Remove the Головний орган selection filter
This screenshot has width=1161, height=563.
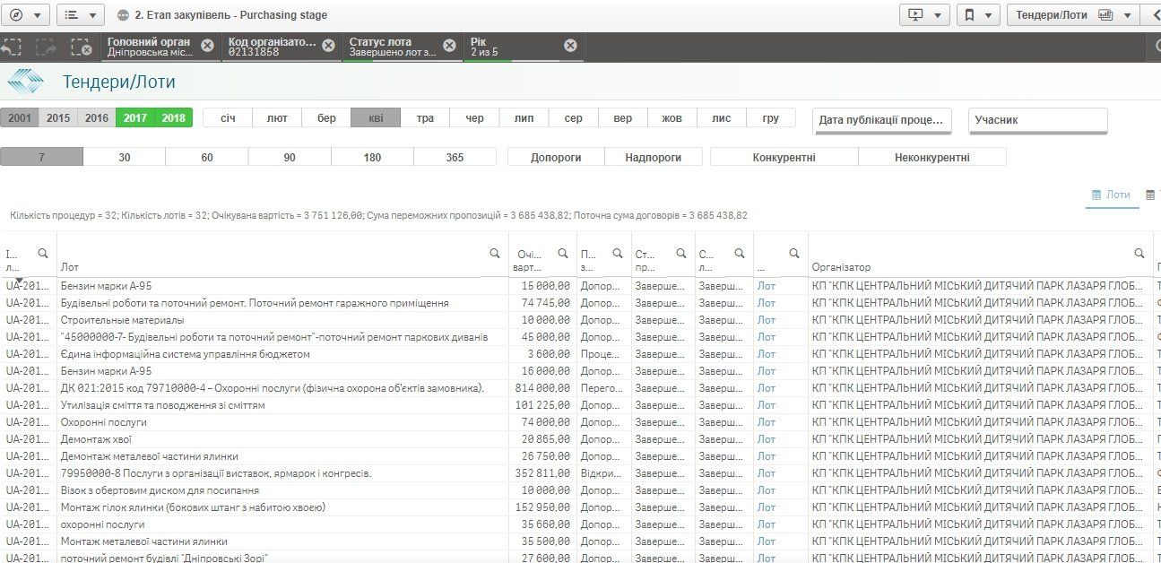[207, 46]
